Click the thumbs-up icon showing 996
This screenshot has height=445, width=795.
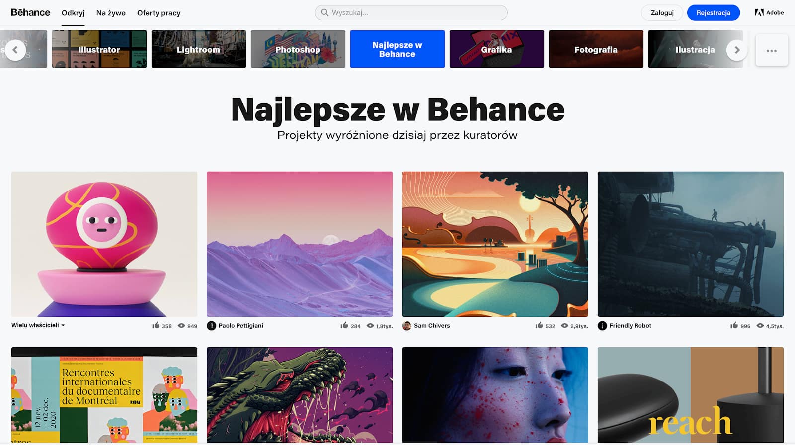click(734, 325)
